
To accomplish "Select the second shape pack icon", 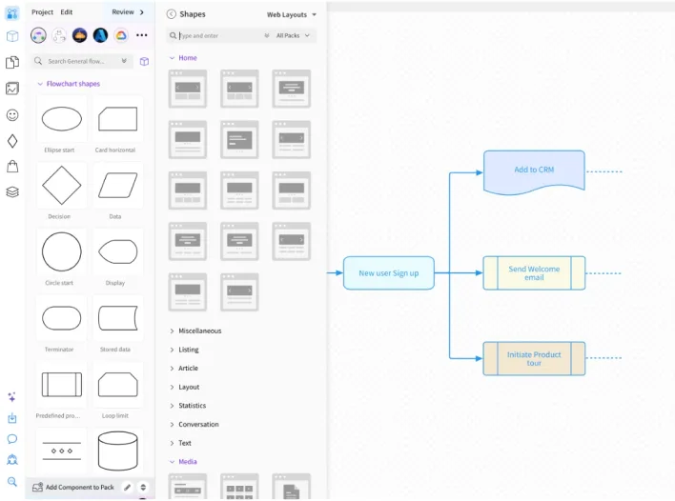I will [59, 35].
